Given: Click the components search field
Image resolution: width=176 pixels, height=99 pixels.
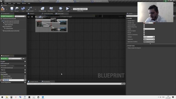Looking at the screenshot, I should click(20, 16).
